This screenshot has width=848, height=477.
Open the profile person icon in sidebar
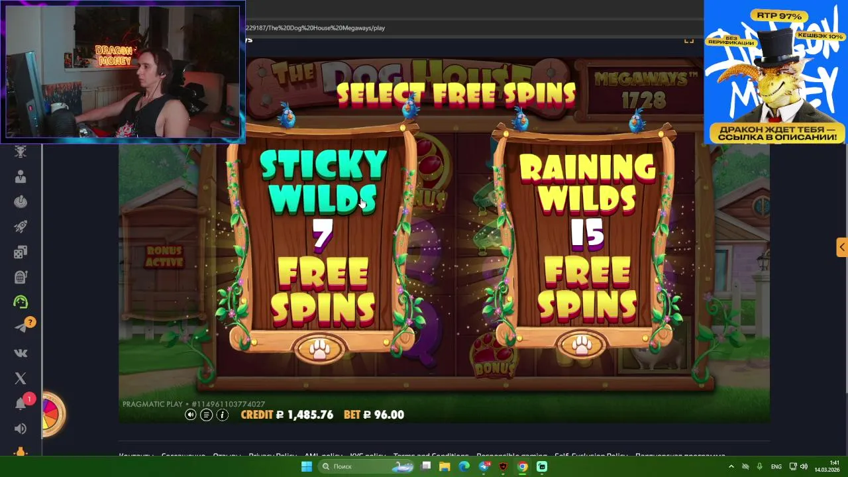click(x=21, y=176)
